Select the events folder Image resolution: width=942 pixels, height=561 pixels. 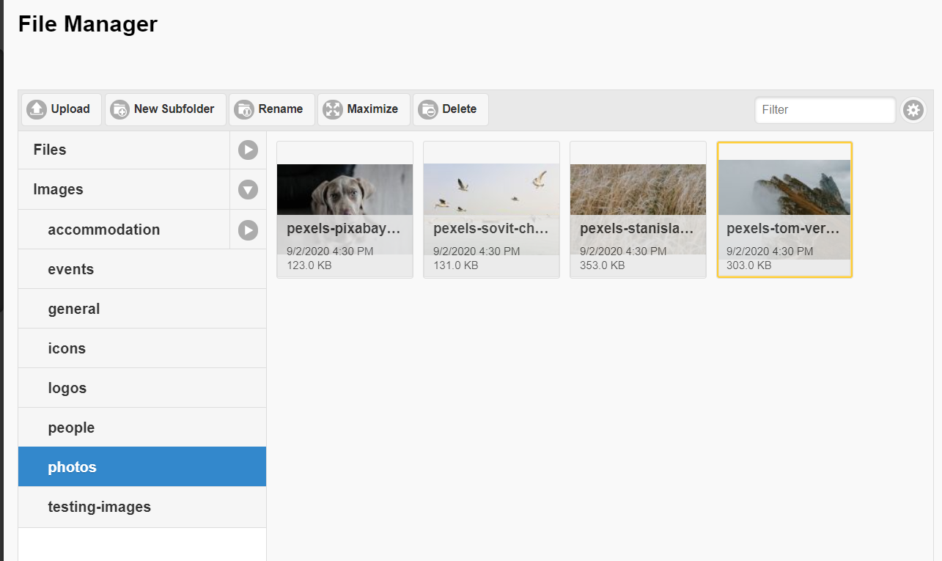click(71, 269)
